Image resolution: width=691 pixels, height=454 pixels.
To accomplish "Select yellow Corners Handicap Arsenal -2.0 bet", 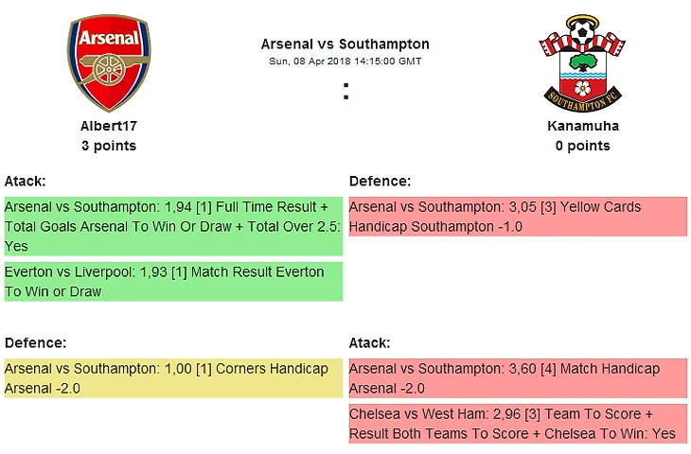I will click(x=172, y=378).
